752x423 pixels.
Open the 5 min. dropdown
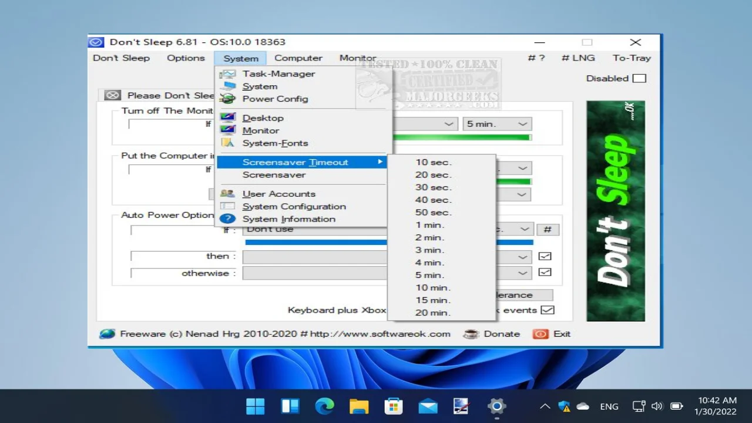point(497,124)
